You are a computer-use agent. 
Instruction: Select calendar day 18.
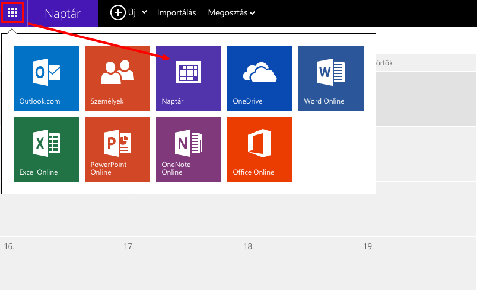297,263
